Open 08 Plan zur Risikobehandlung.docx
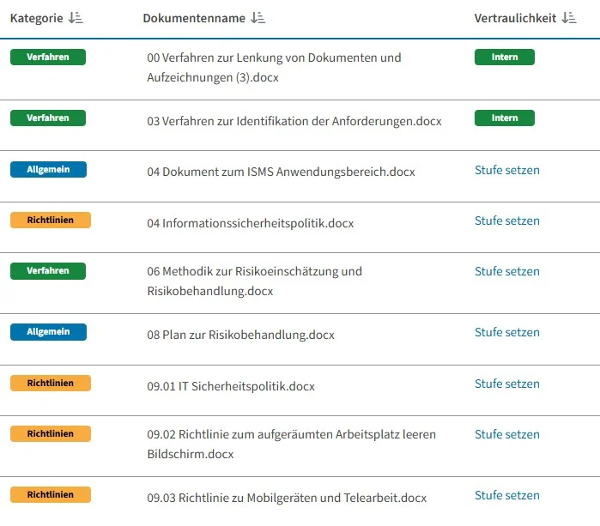Screen dimensions: 600x526 tap(240, 335)
